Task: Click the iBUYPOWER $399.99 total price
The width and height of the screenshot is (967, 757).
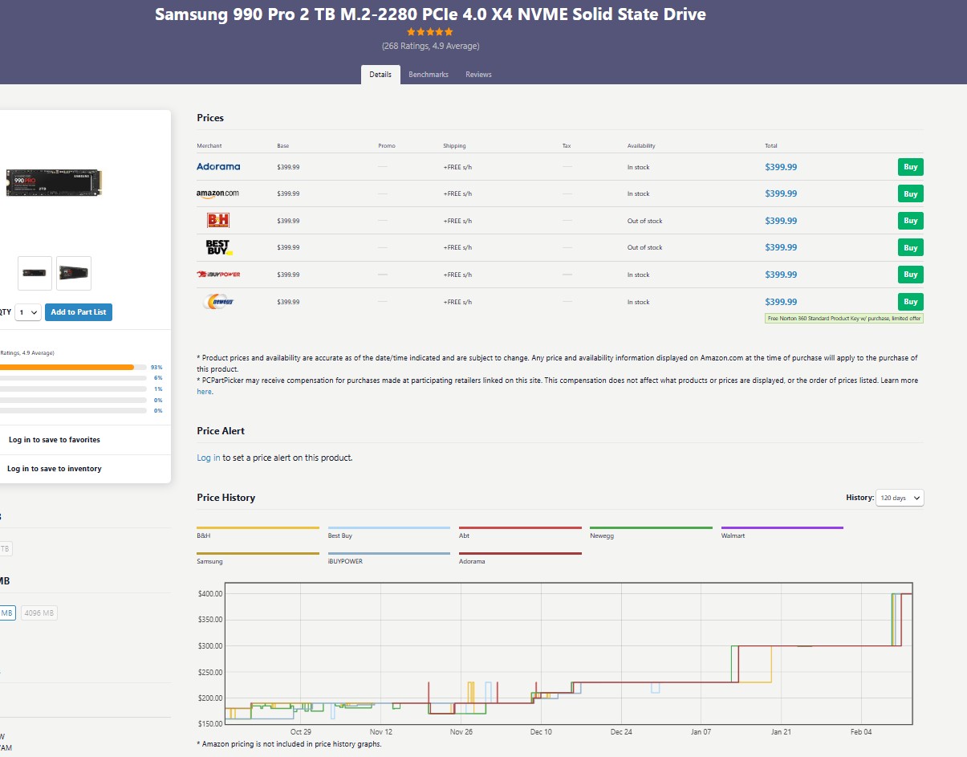Action: 781,275
